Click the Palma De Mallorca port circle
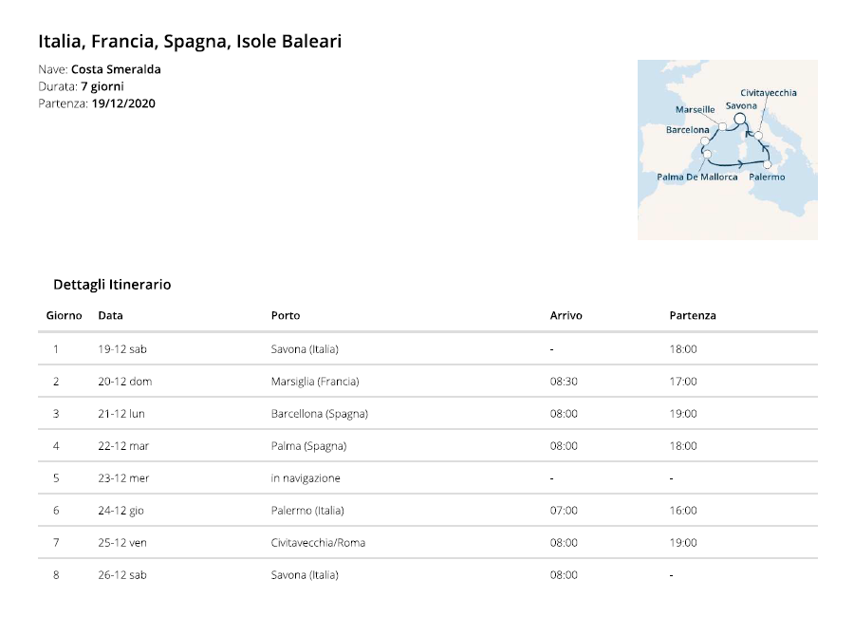The height and width of the screenshot is (617, 854). point(707,154)
